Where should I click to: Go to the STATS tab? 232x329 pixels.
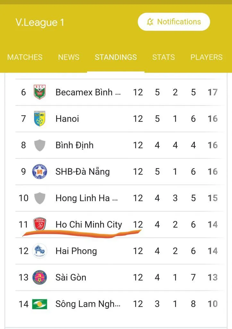pos(164,57)
